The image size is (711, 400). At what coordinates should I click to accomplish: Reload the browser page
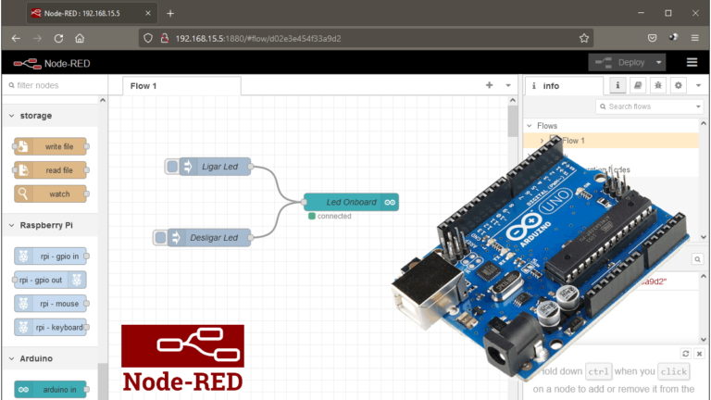58,38
